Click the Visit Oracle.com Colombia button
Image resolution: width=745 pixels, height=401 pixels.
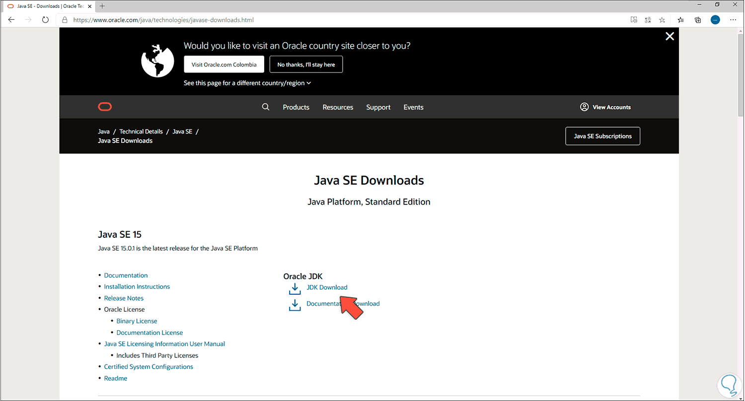click(x=224, y=65)
